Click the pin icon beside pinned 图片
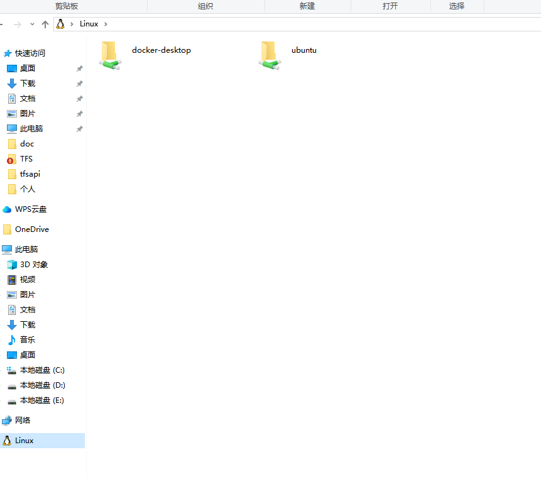The image size is (541, 479). pyautogui.click(x=80, y=114)
